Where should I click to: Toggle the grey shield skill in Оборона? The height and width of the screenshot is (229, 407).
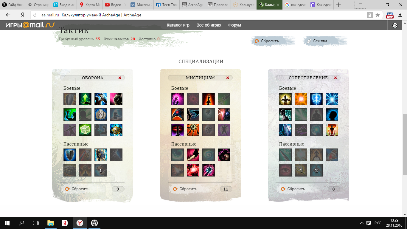[x=70, y=99]
